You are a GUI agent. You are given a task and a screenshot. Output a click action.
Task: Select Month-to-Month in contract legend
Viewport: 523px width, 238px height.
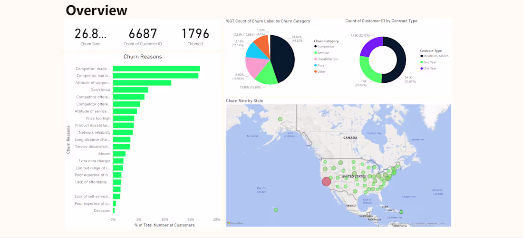[x=434, y=56]
